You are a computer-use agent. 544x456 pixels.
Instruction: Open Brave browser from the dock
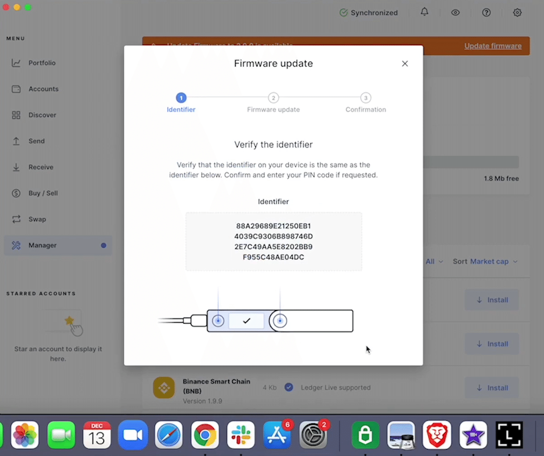click(437, 435)
